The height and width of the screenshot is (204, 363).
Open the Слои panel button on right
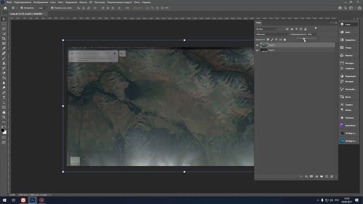(349, 24)
